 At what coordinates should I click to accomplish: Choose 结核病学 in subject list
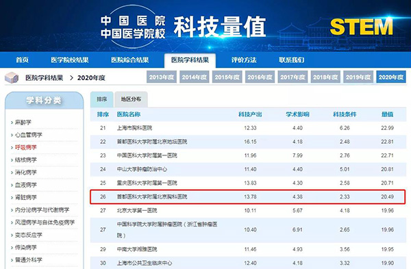click(x=26, y=159)
